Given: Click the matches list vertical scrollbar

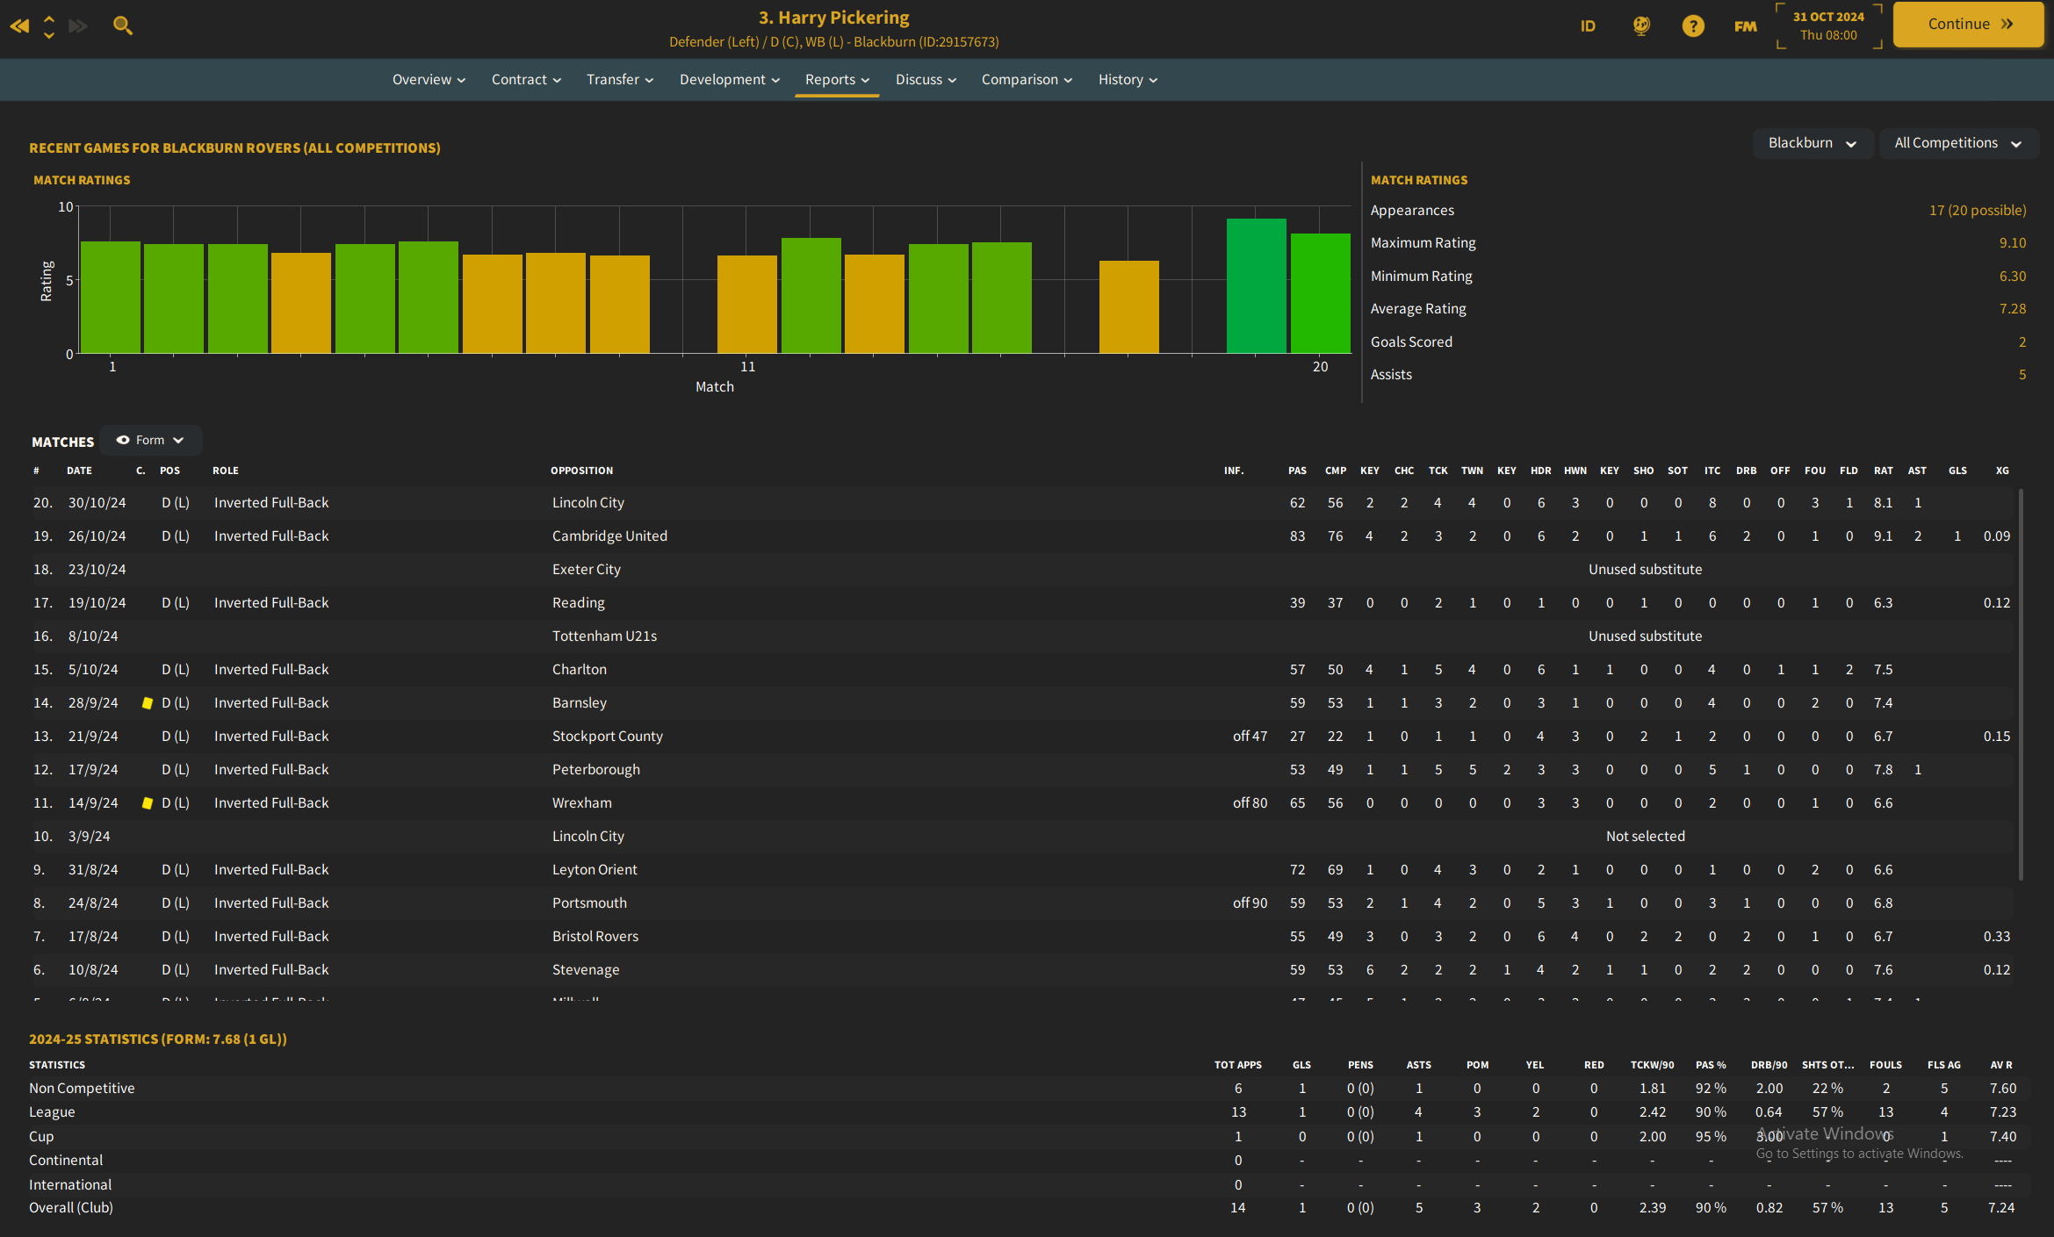Looking at the screenshot, I should (2021, 685).
